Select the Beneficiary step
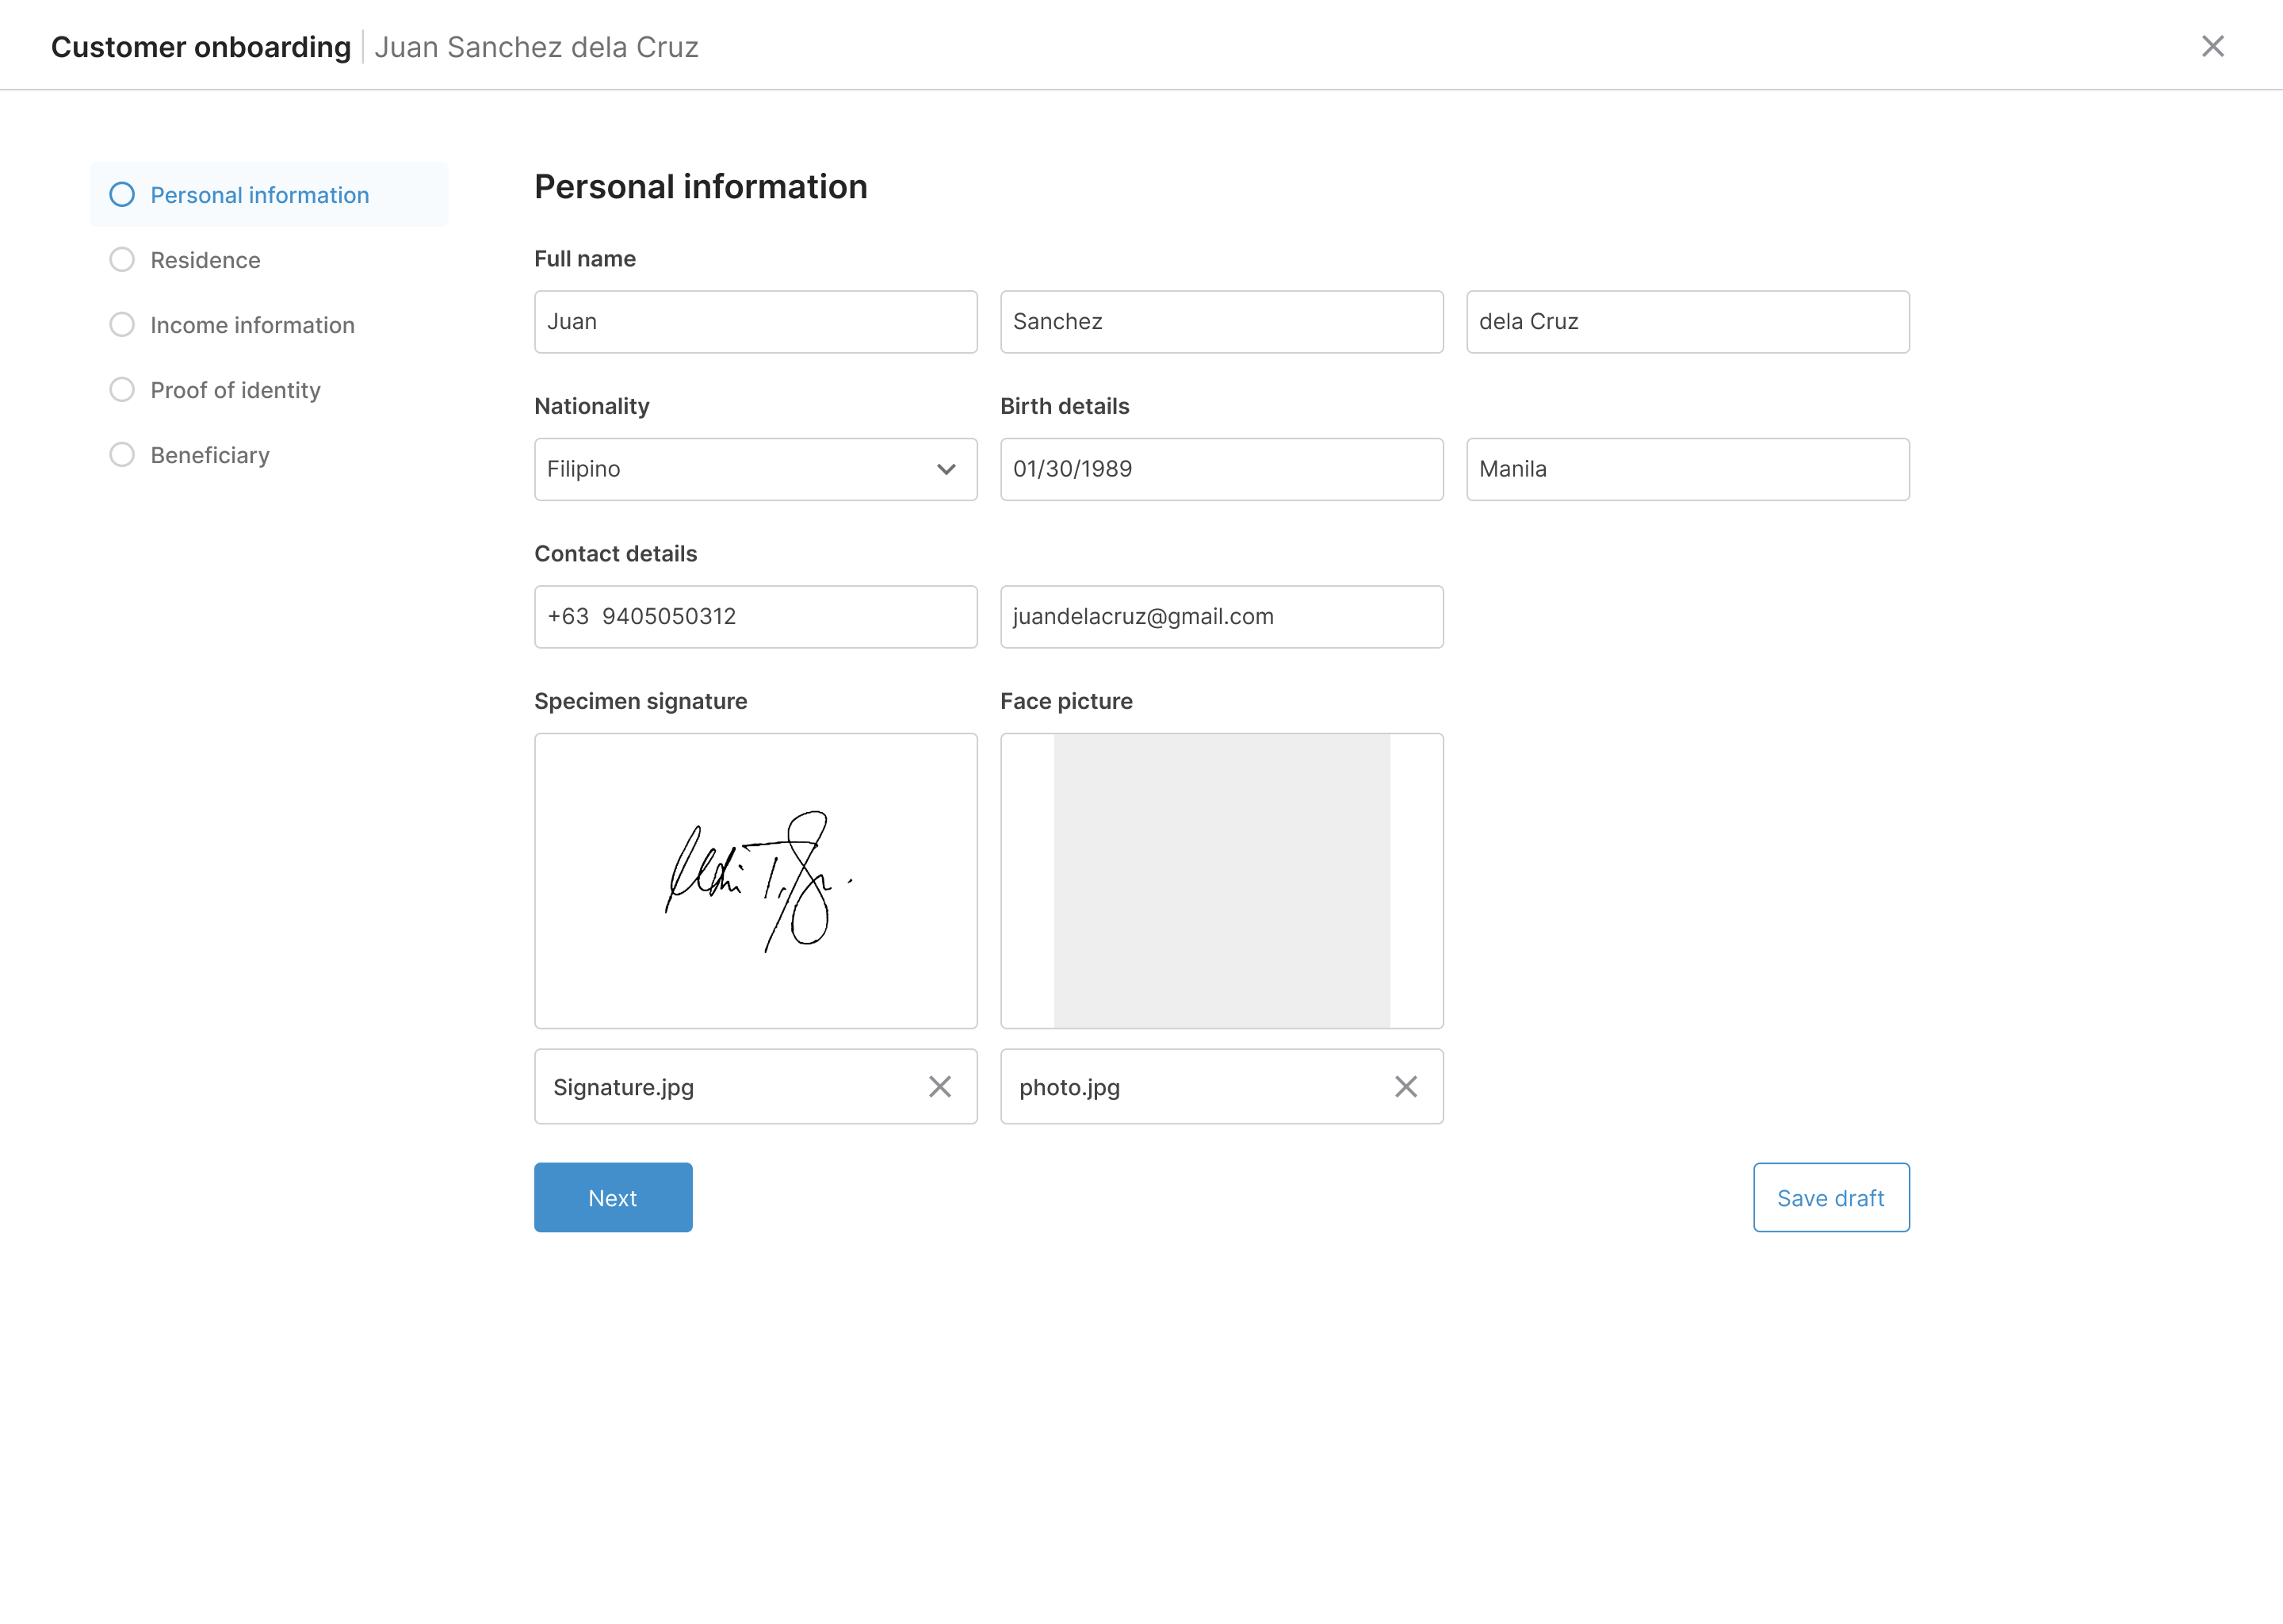Image resolution: width=2283 pixels, height=1624 pixels. click(x=210, y=454)
